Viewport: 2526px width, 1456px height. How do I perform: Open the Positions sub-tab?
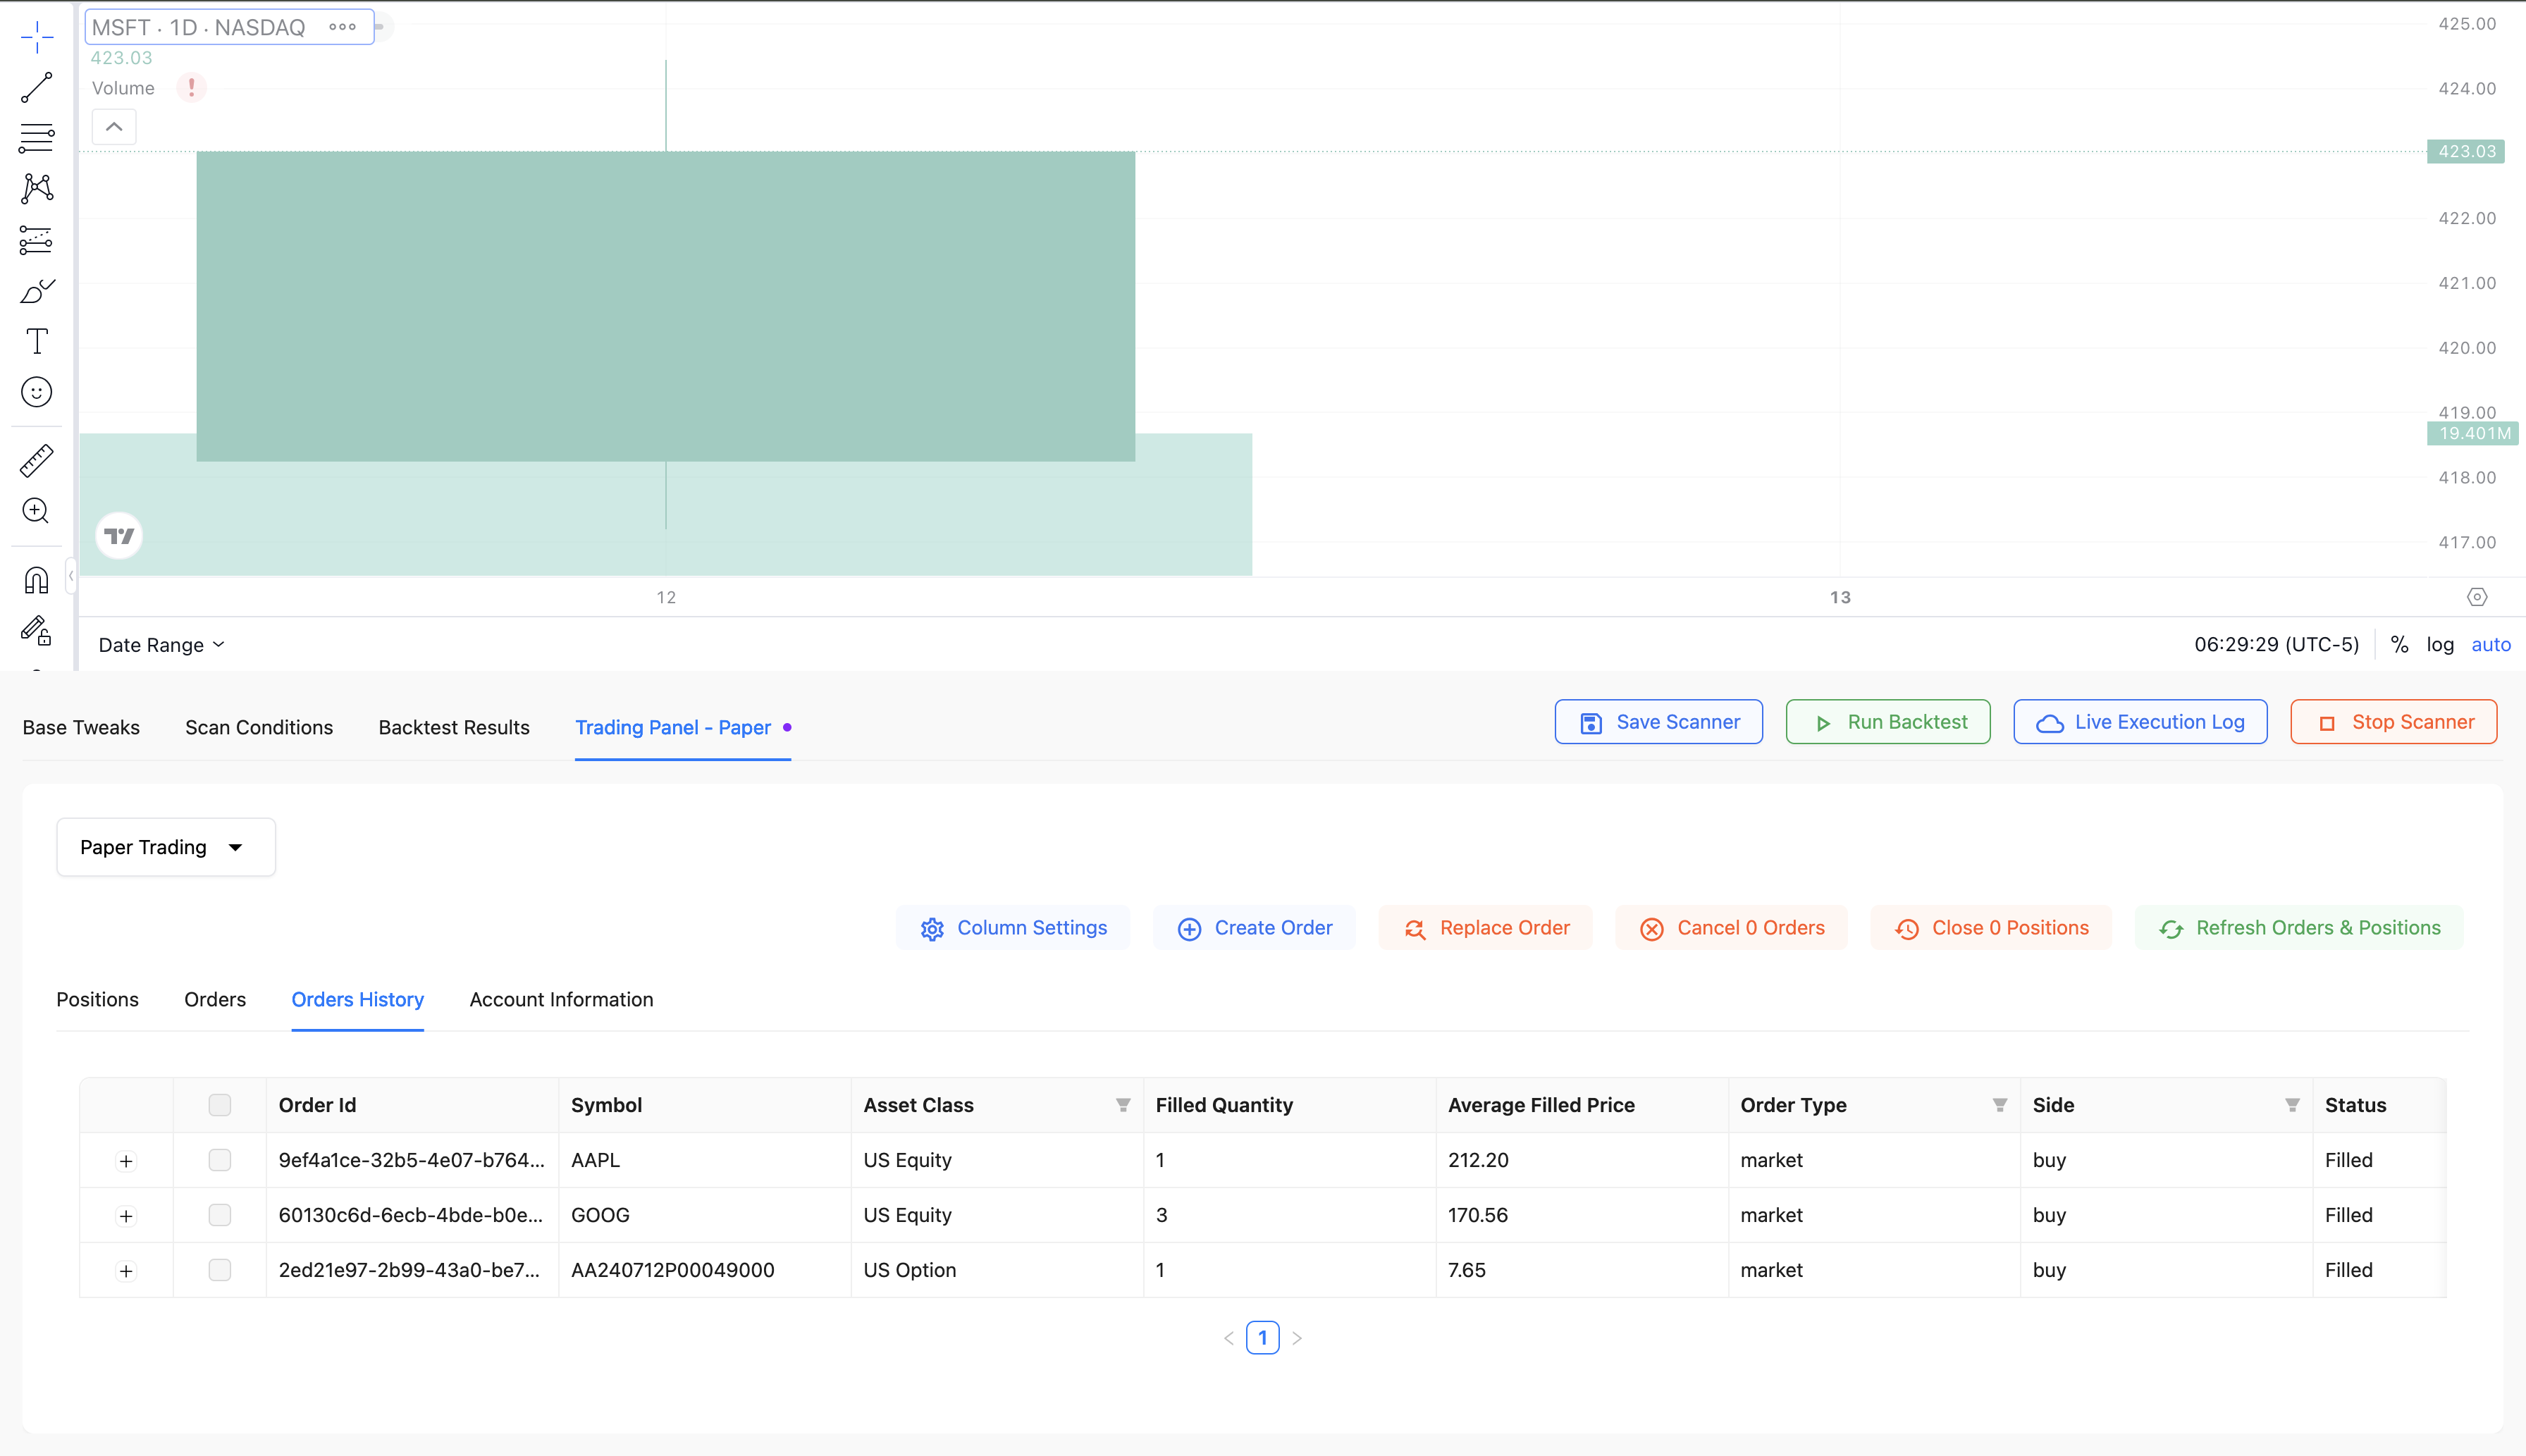pos(97,999)
